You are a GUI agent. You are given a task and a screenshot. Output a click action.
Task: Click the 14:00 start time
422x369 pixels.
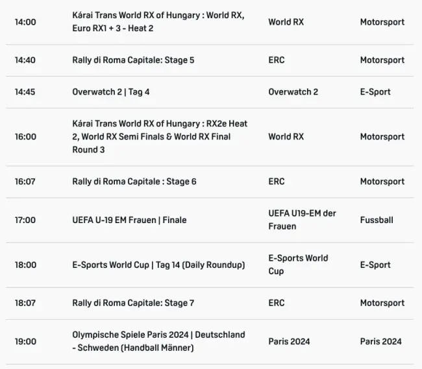coord(25,22)
